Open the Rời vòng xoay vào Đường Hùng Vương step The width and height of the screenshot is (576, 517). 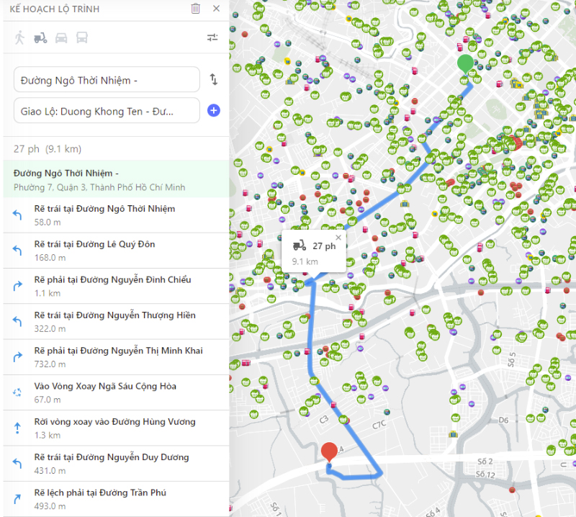coord(115,427)
